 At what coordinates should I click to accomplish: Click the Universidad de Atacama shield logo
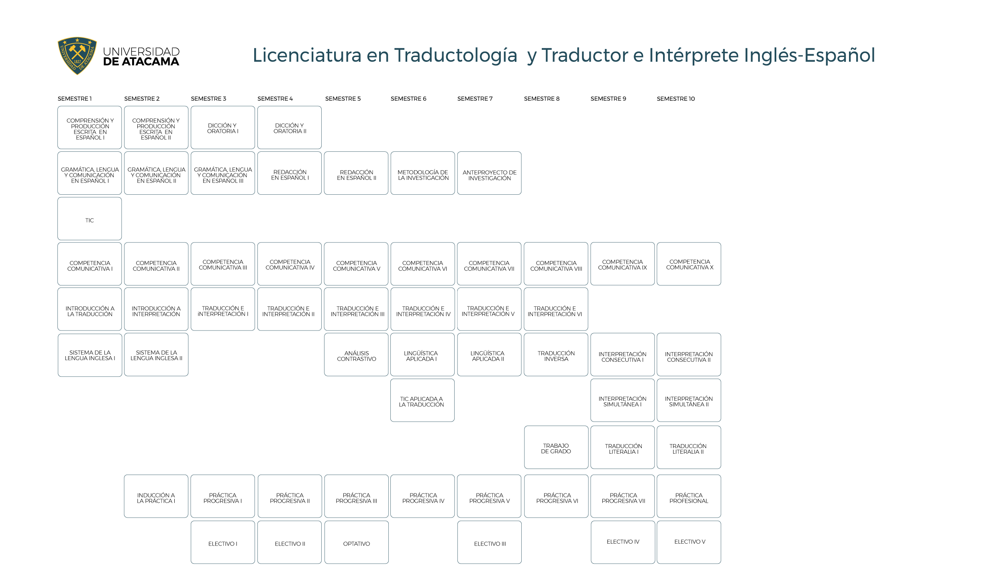(77, 56)
